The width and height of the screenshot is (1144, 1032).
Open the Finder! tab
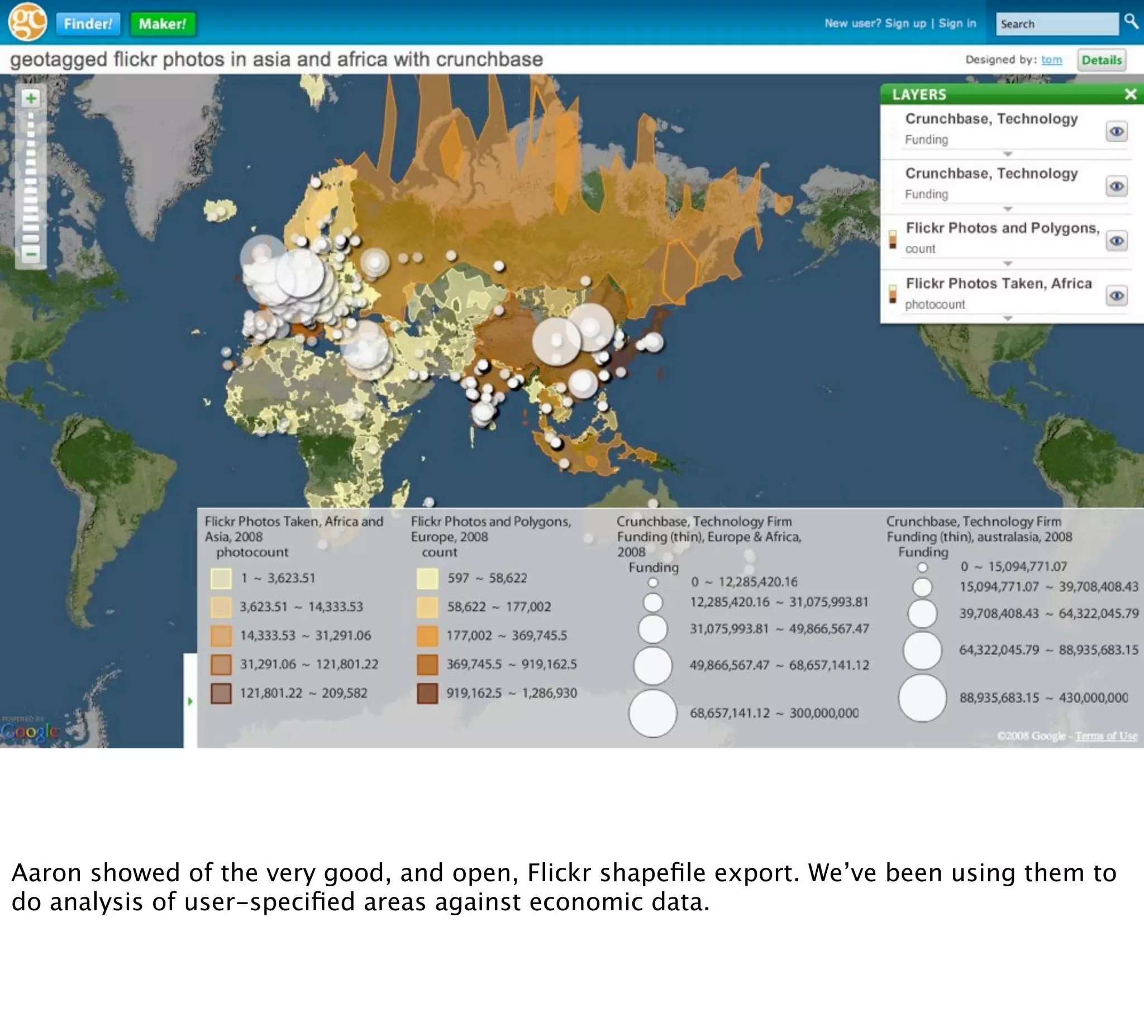(88, 24)
